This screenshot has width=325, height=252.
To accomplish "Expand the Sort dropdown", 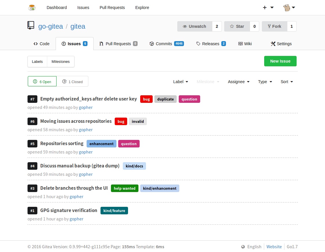I will click(286, 82).
